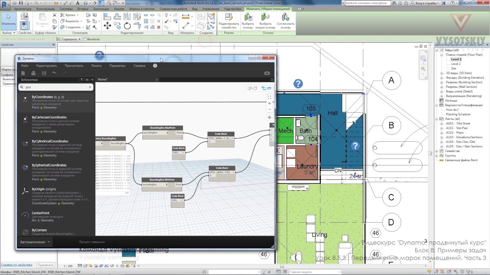Select ByCylindricalCoordinates in Dynamo library
This screenshot has height=275, width=490.
coord(56,148)
